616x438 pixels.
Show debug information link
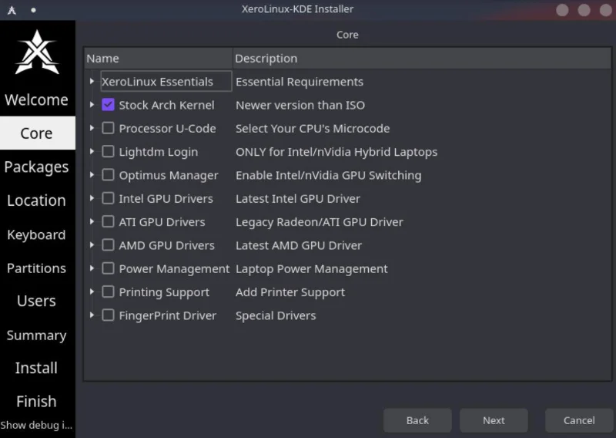36,425
